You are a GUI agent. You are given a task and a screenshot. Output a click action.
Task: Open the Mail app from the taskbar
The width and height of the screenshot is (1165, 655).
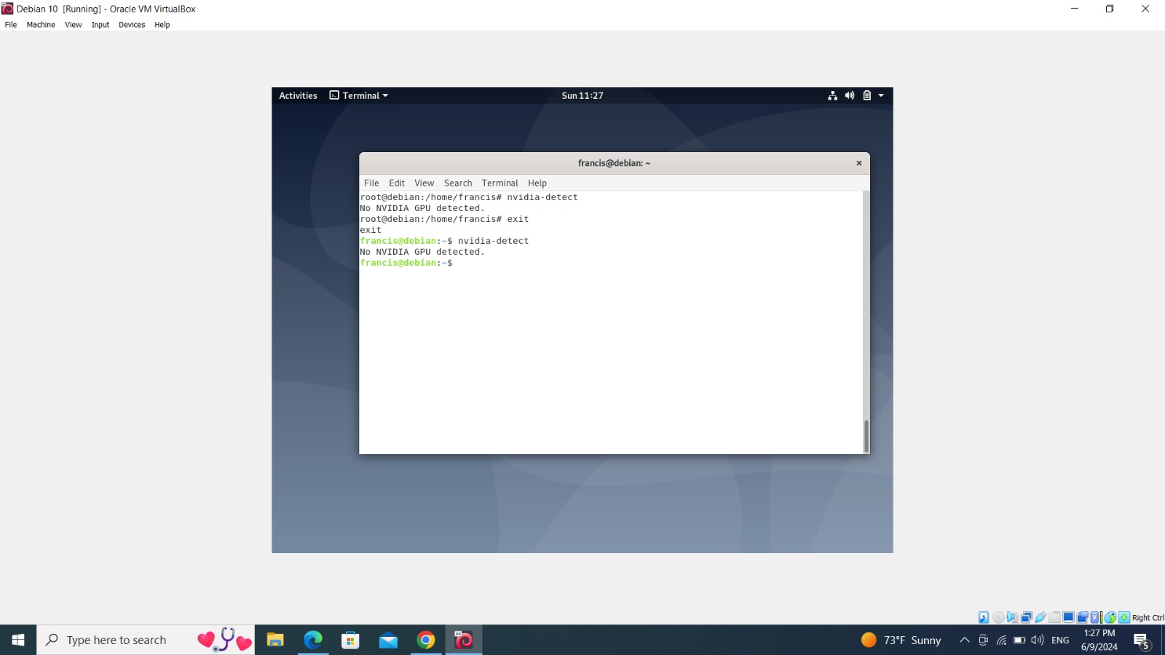[389, 640]
